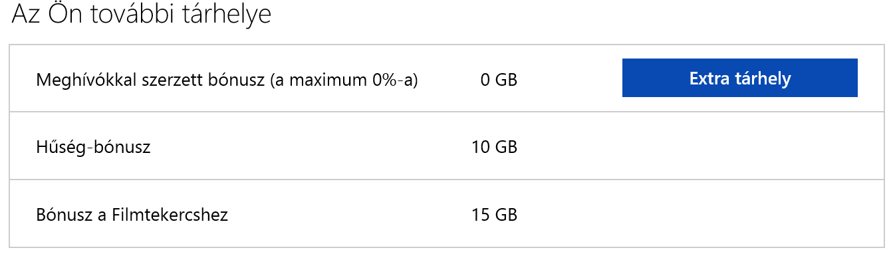Click the 'GB' unit beside 10
The width and height of the screenshot is (893, 260).
coord(505,147)
